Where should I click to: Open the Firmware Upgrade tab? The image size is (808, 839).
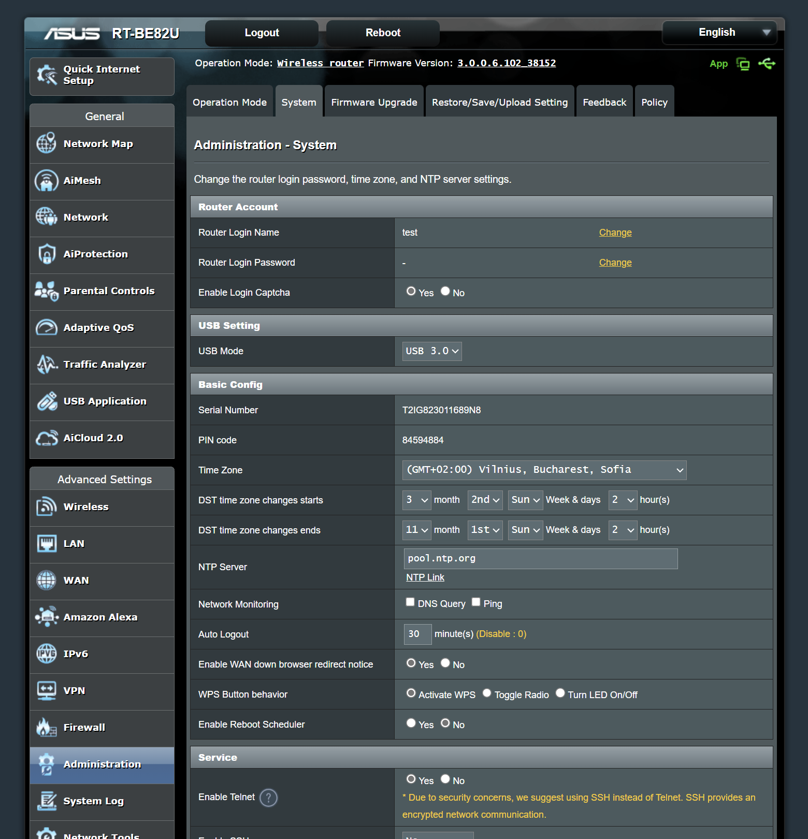tap(374, 102)
